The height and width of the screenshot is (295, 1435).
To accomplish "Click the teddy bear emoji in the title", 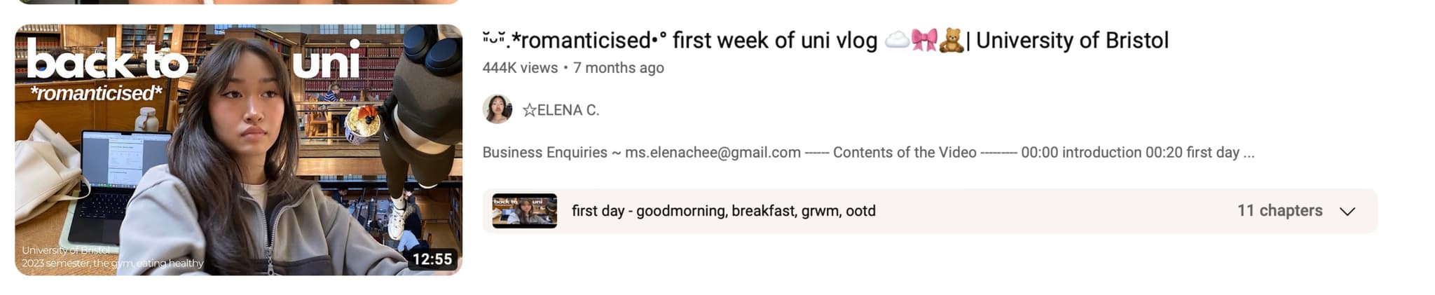I will [951, 41].
